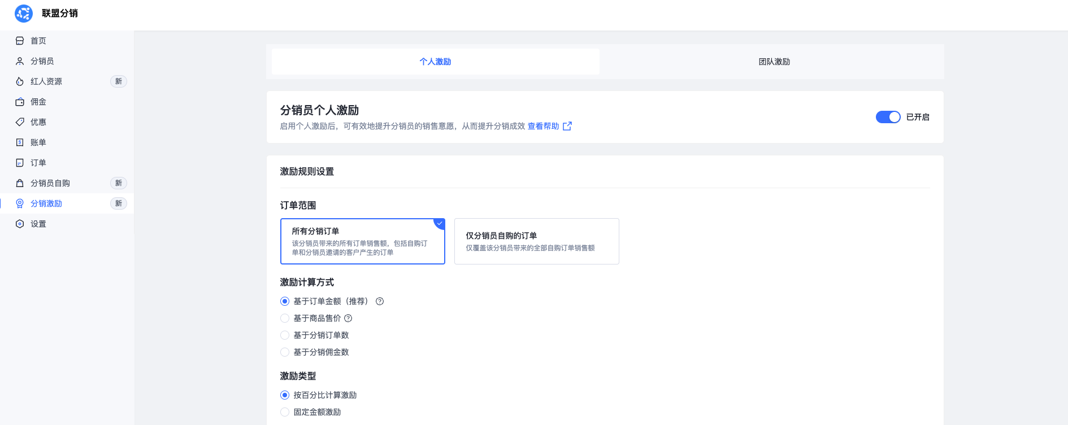Open 佣金 in the sidebar menu
The height and width of the screenshot is (425, 1068).
click(x=67, y=102)
